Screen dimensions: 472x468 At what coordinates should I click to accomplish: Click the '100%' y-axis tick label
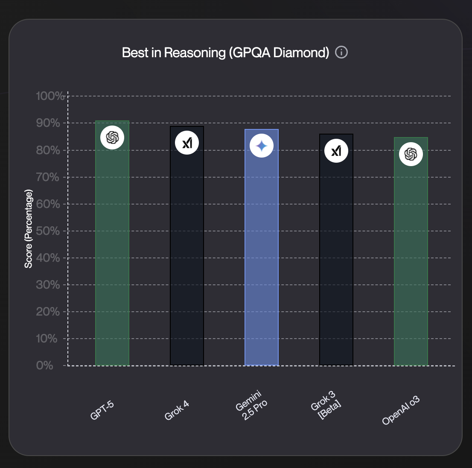pos(50,96)
